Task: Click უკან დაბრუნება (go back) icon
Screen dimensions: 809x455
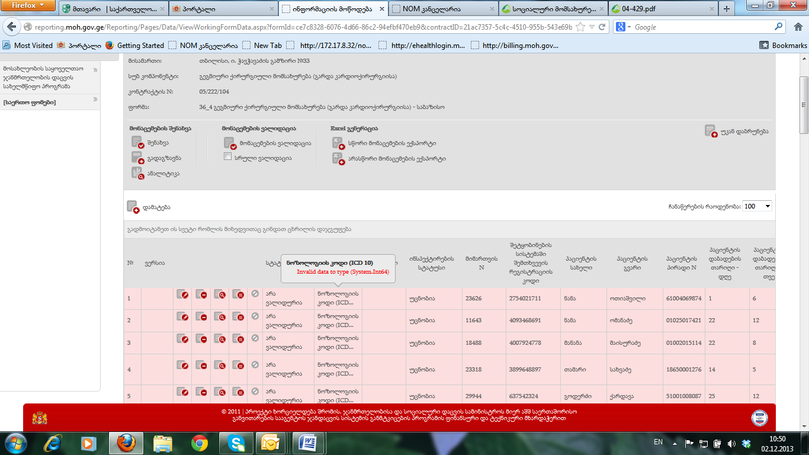Action: click(x=711, y=131)
